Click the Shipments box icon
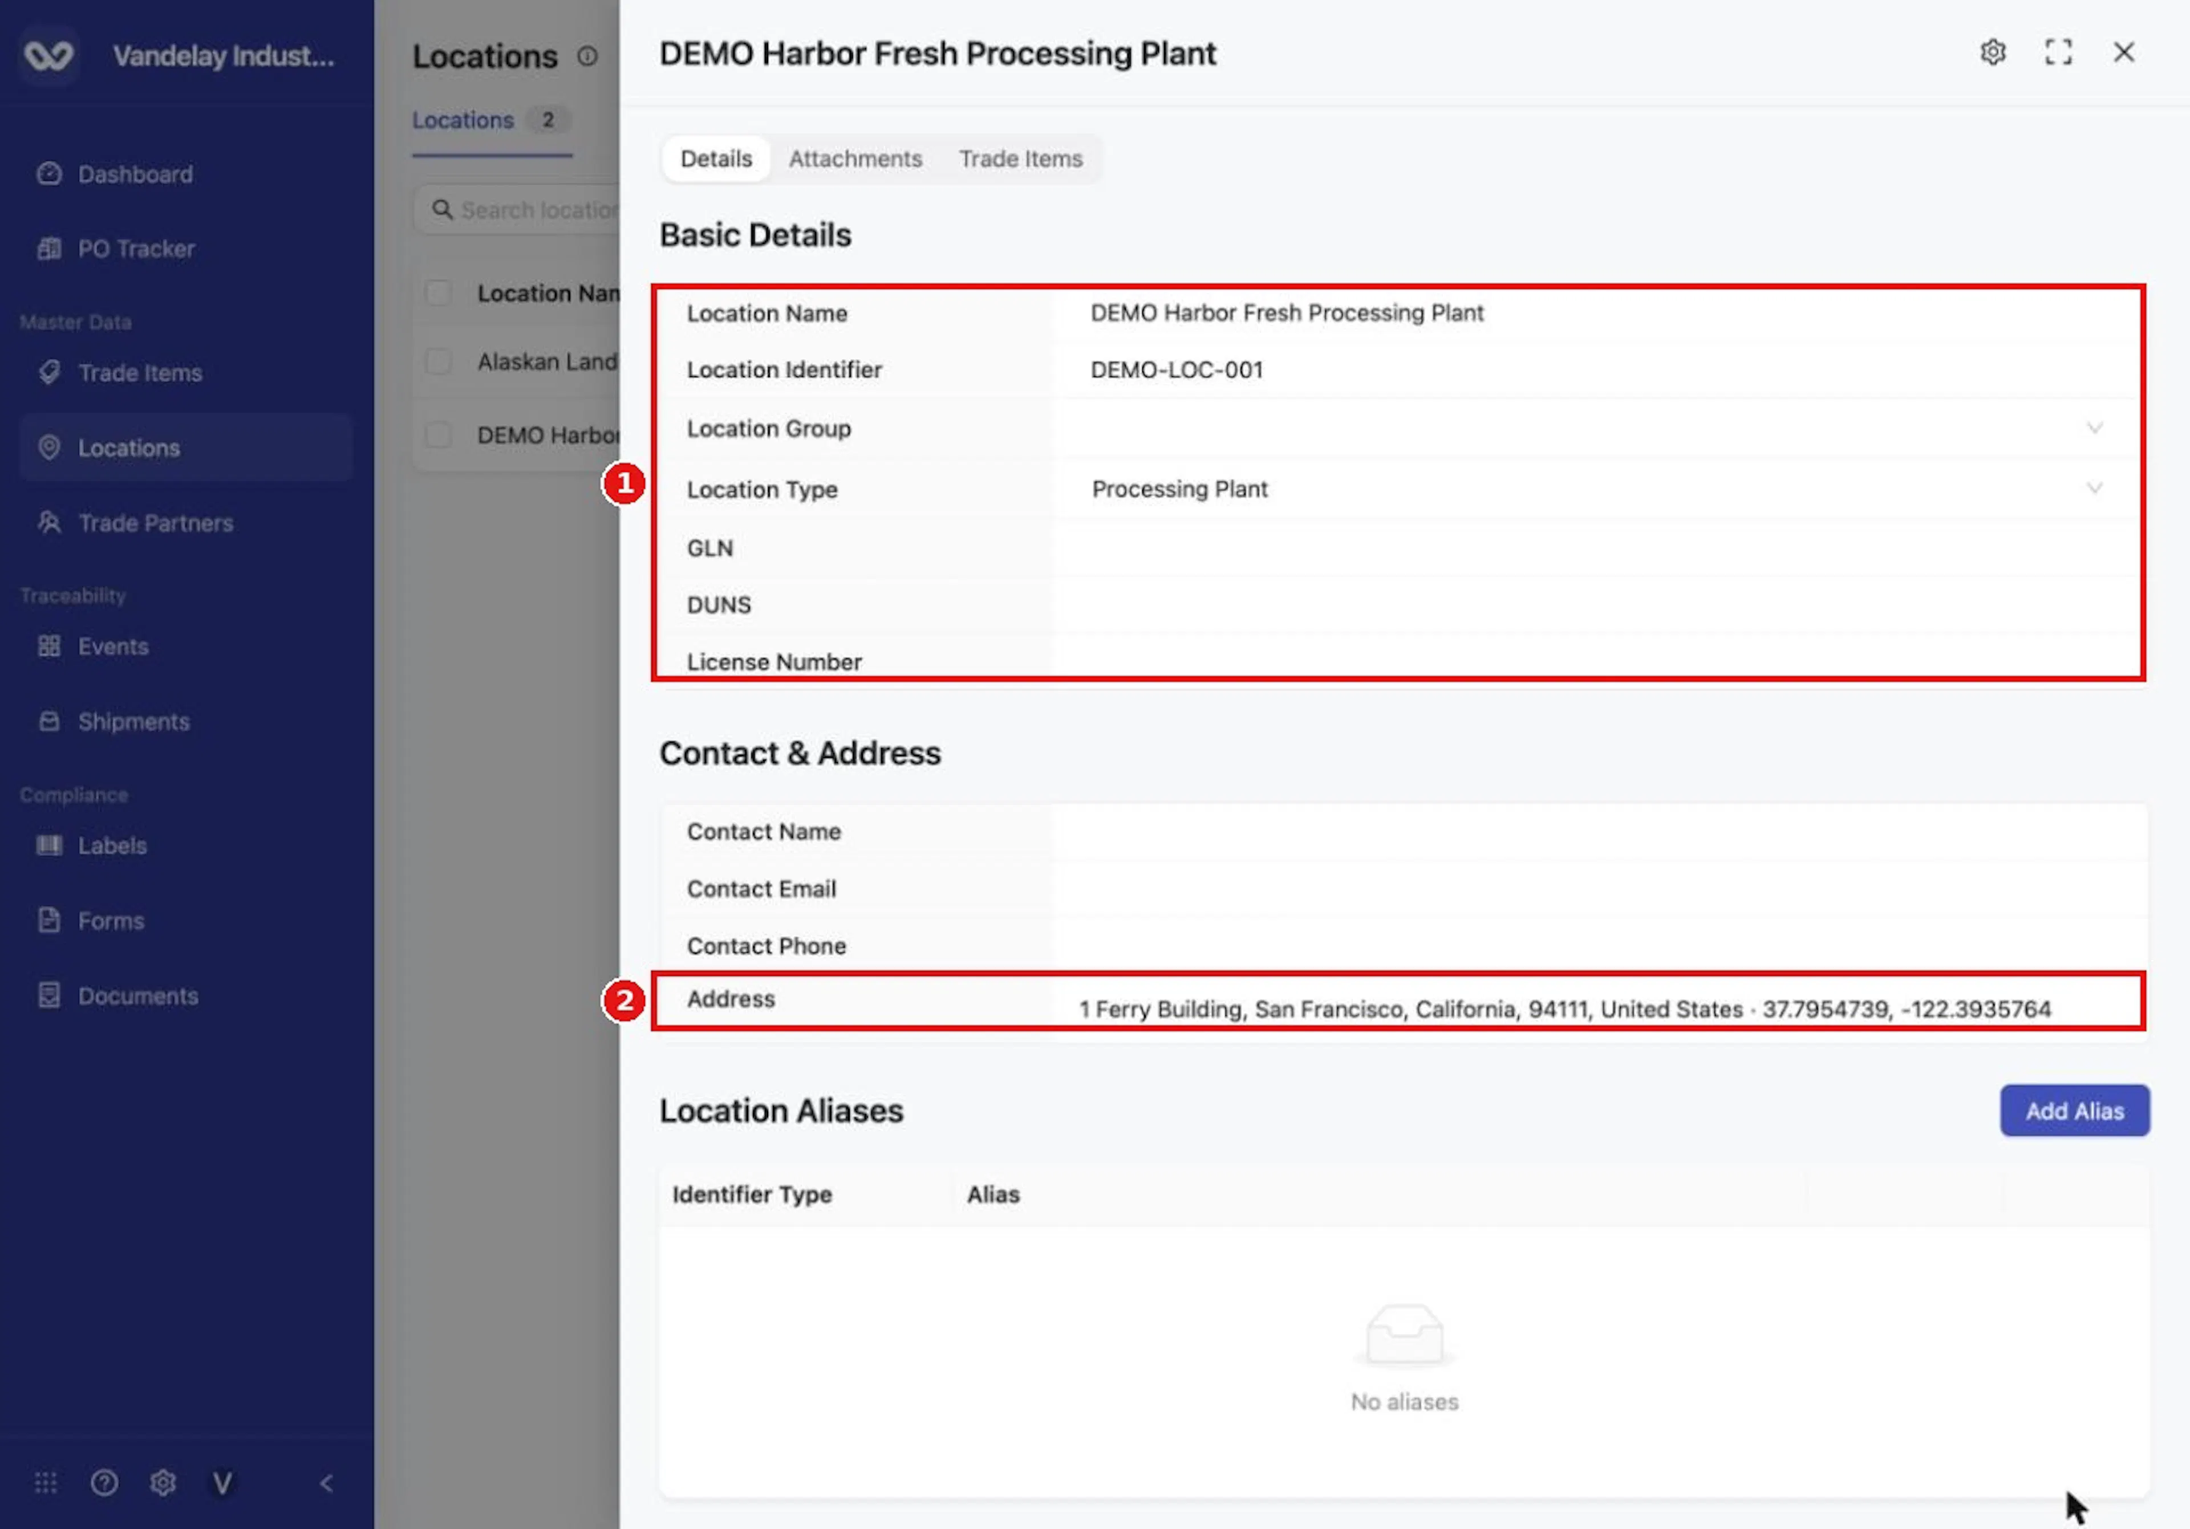This screenshot has height=1529, width=2190. point(48,722)
